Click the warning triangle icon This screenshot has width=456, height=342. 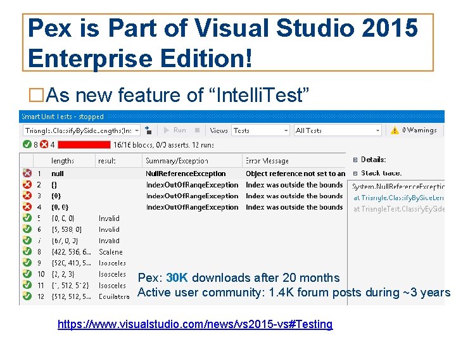395,130
